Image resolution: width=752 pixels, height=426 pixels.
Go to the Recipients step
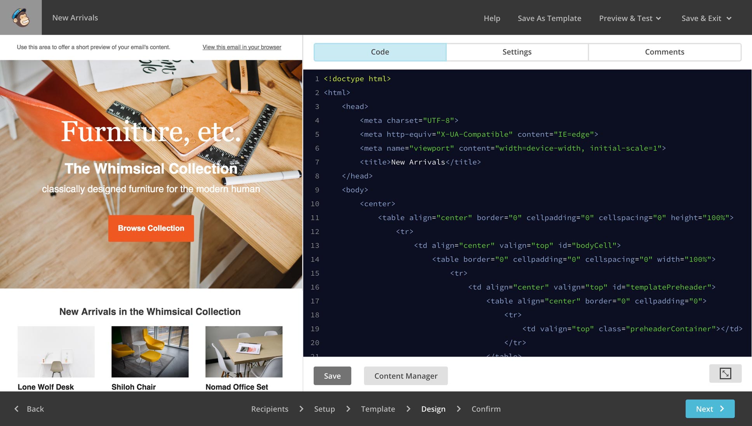(270, 409)
